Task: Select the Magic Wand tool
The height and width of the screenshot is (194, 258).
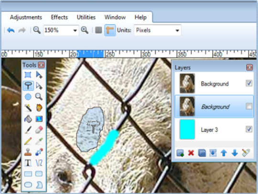Action: [x=28, y=108]
